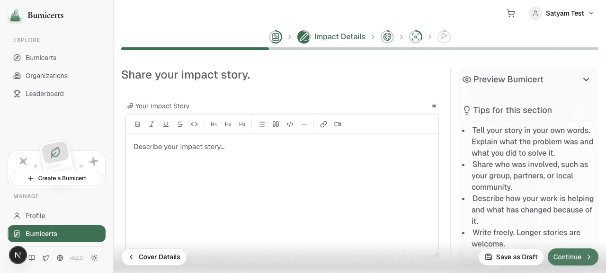The width and height of the screenshot is (606, 273).
Task: Open the documentation book icon
Action: click(x=32, y=258)
